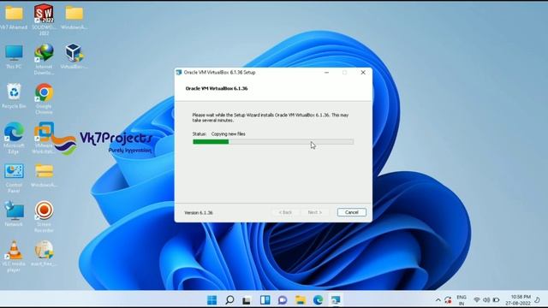Viewport: 548px width, 308px height.
Task: Open This PC desktop icon
Action: click(14, 56)
